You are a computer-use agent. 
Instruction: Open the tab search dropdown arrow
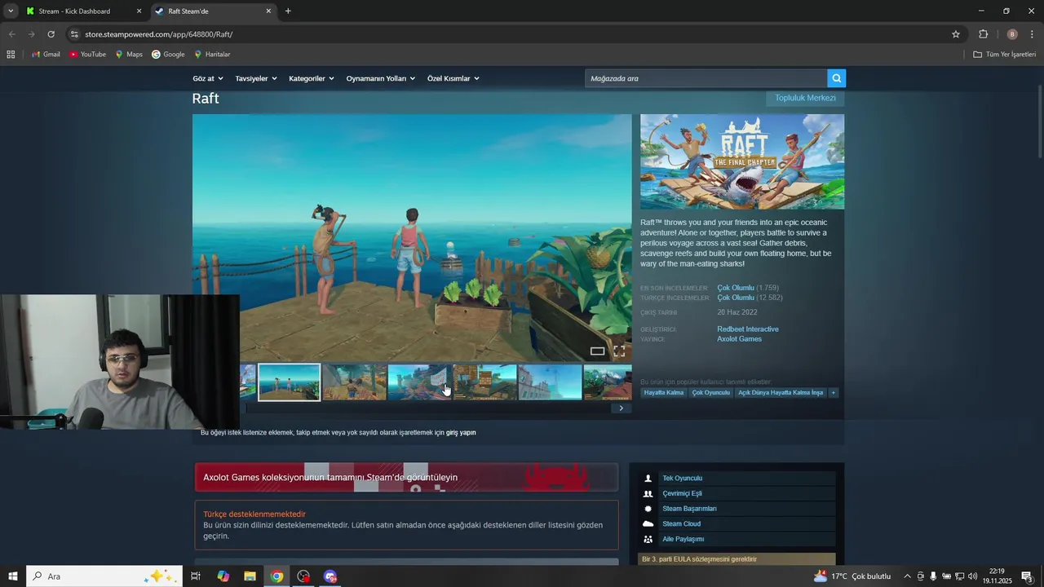[11, 11]
